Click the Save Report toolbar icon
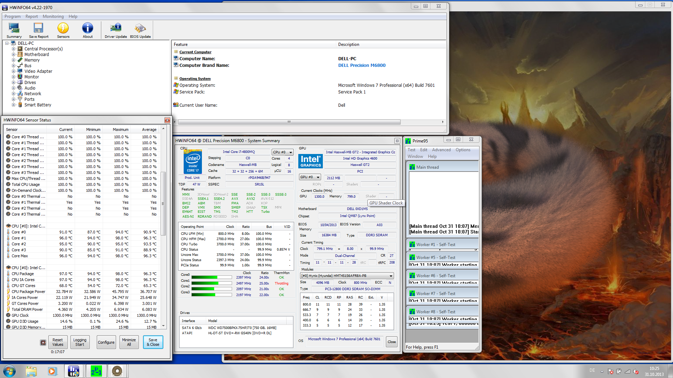The height and width of the screenshot is (378, 673). [x=39, y=30]
